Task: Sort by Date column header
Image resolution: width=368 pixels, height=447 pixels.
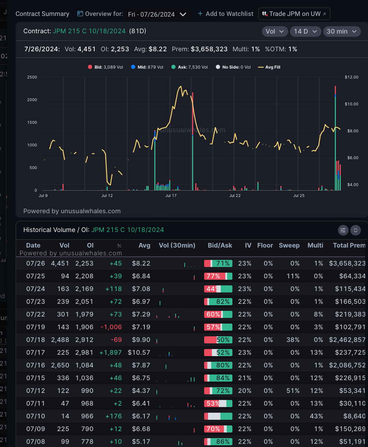Action: pos(33,245)
